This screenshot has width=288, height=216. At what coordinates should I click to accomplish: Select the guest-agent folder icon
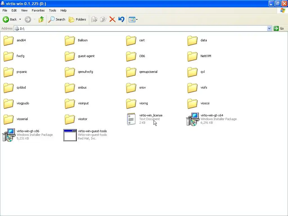pos(70,56)
